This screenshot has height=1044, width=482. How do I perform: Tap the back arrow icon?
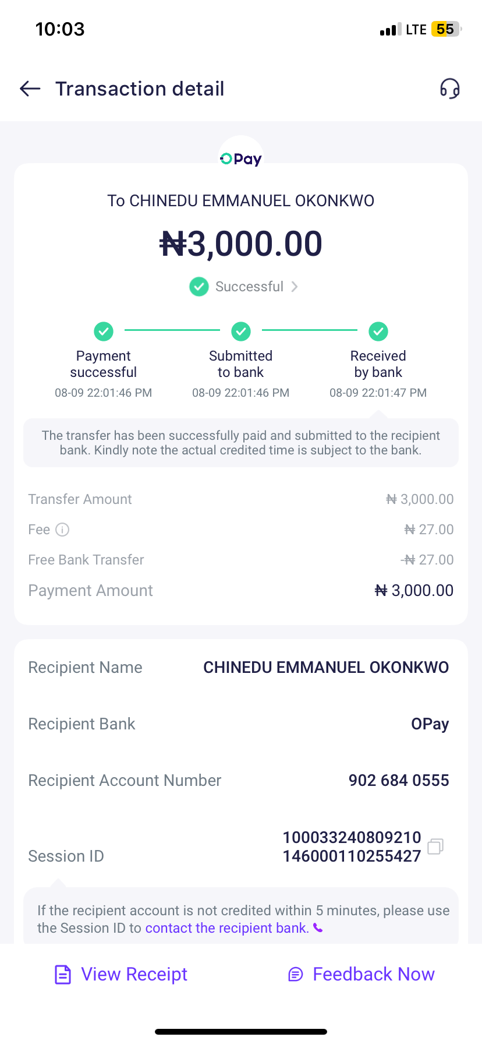point(30,89)
